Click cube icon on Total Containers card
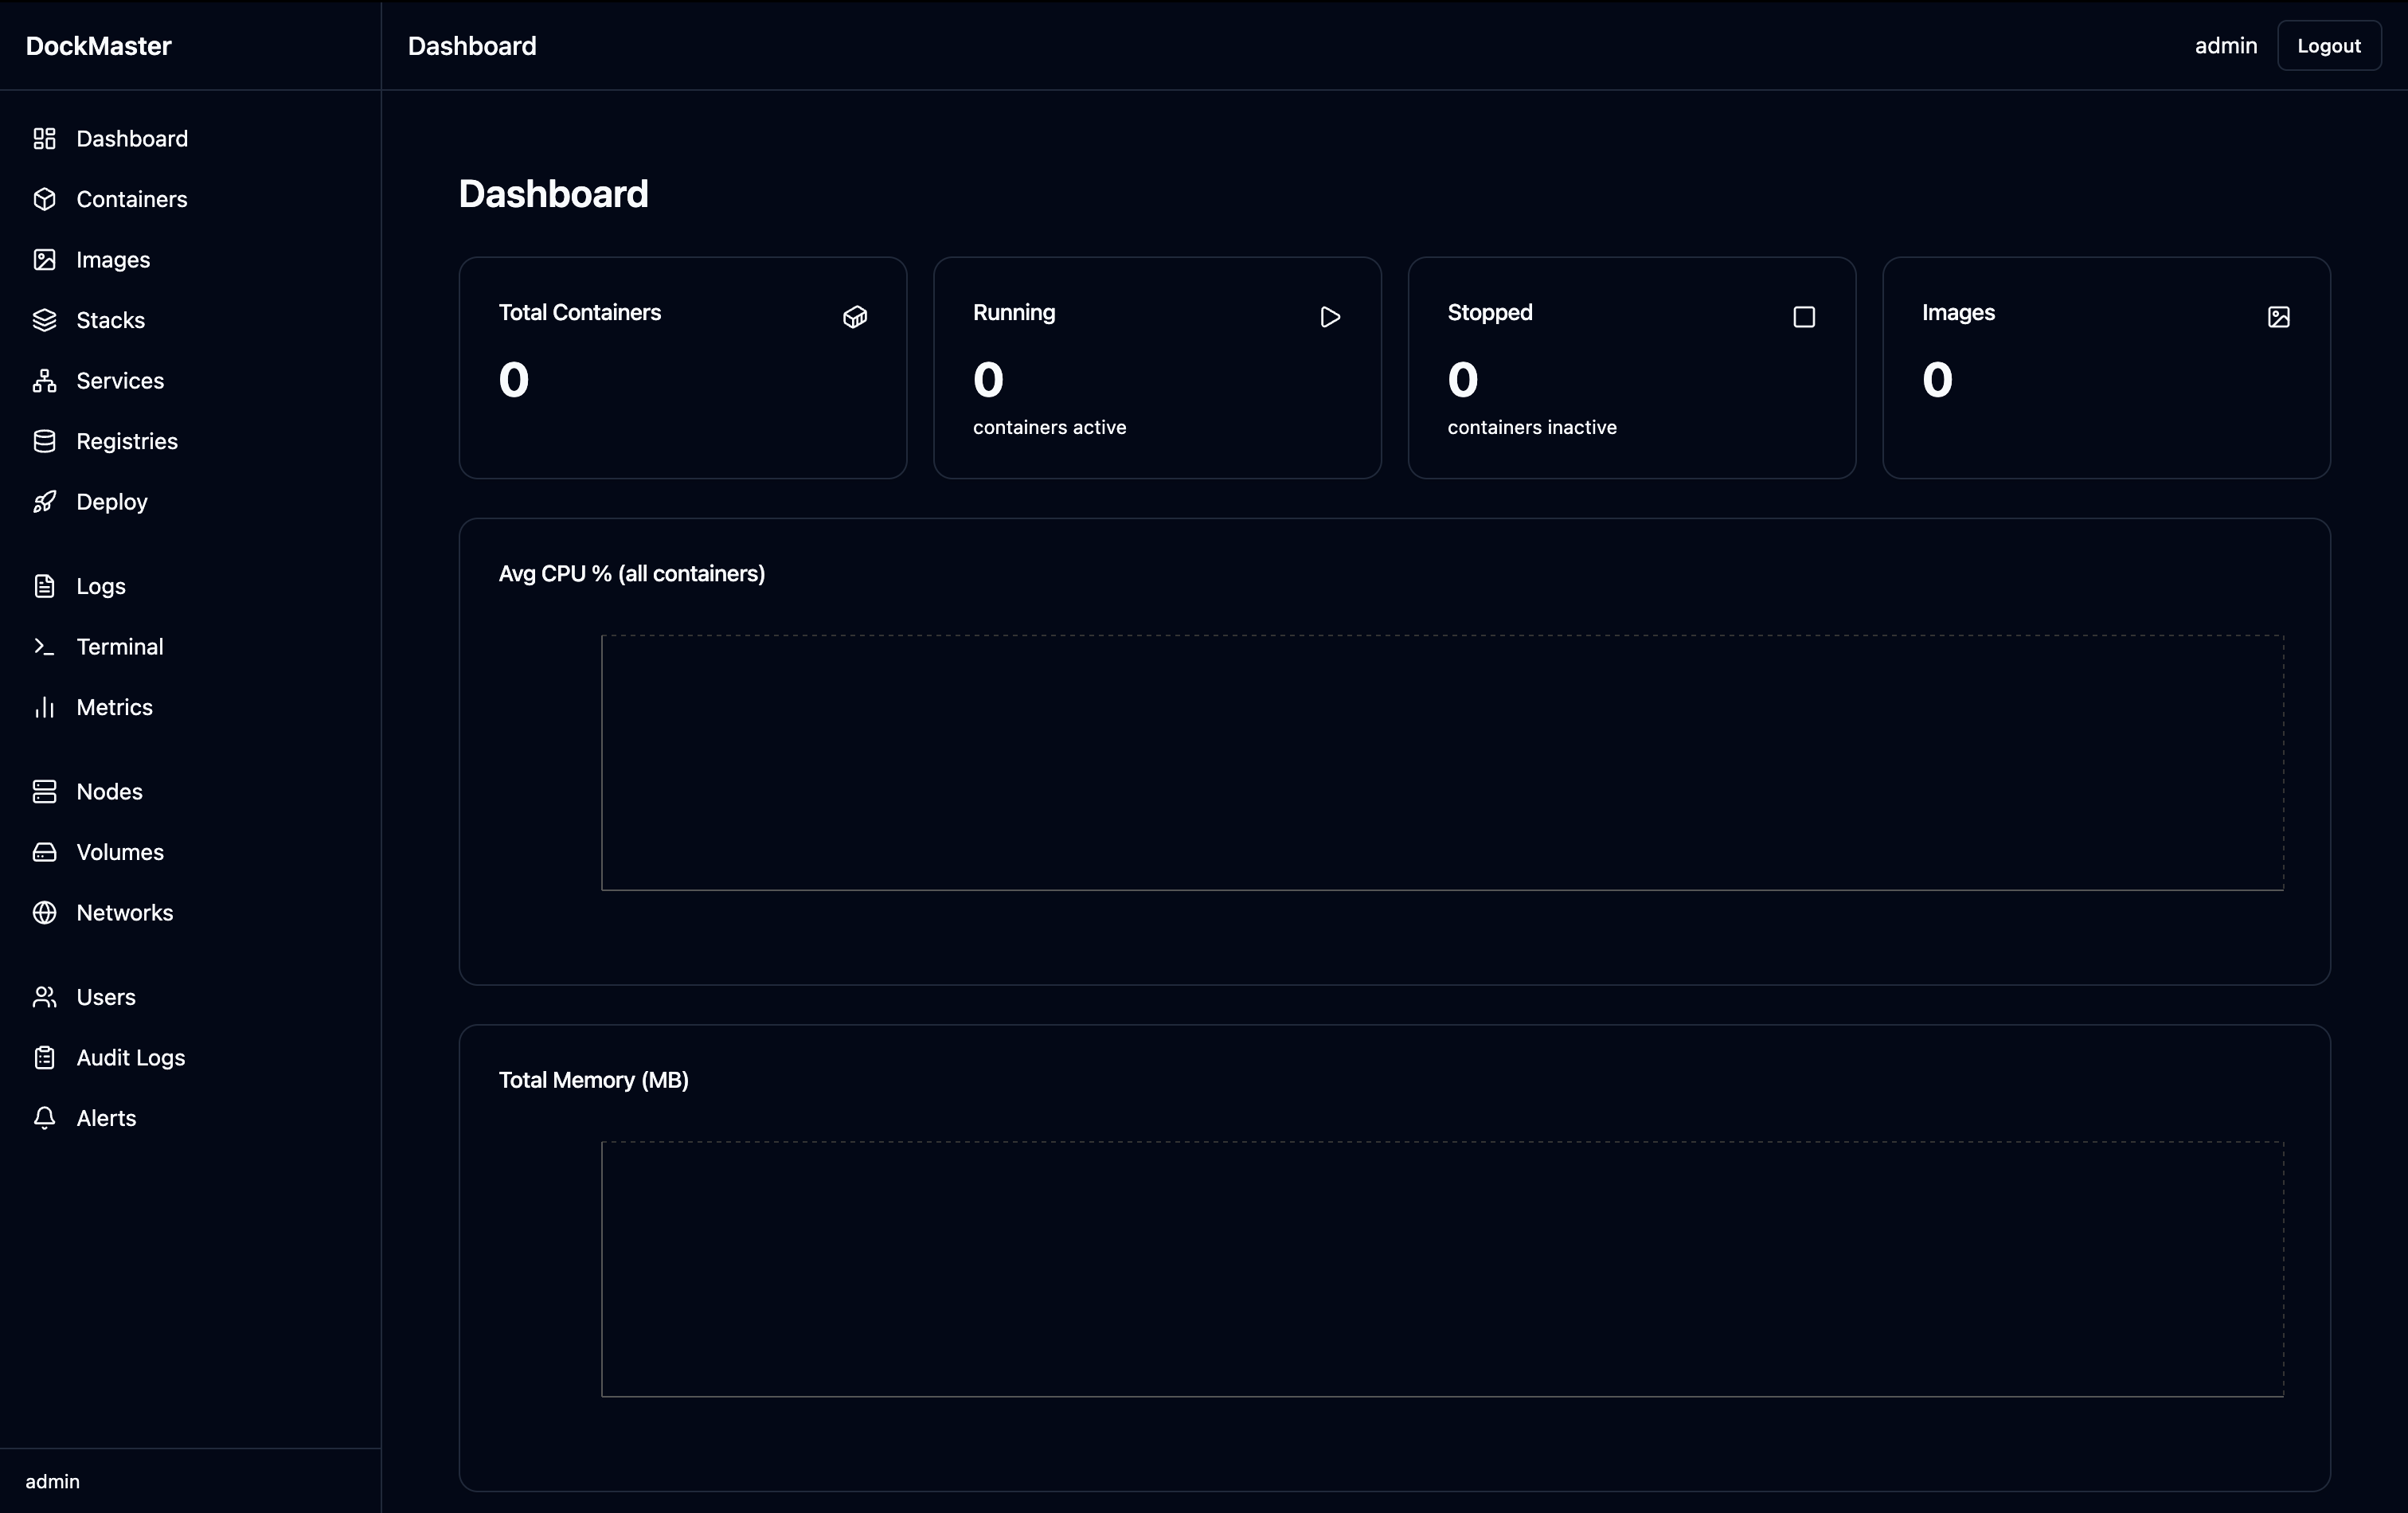Screen dimensions: 2408x1513 pyautogui.click(x=855, y=317)
